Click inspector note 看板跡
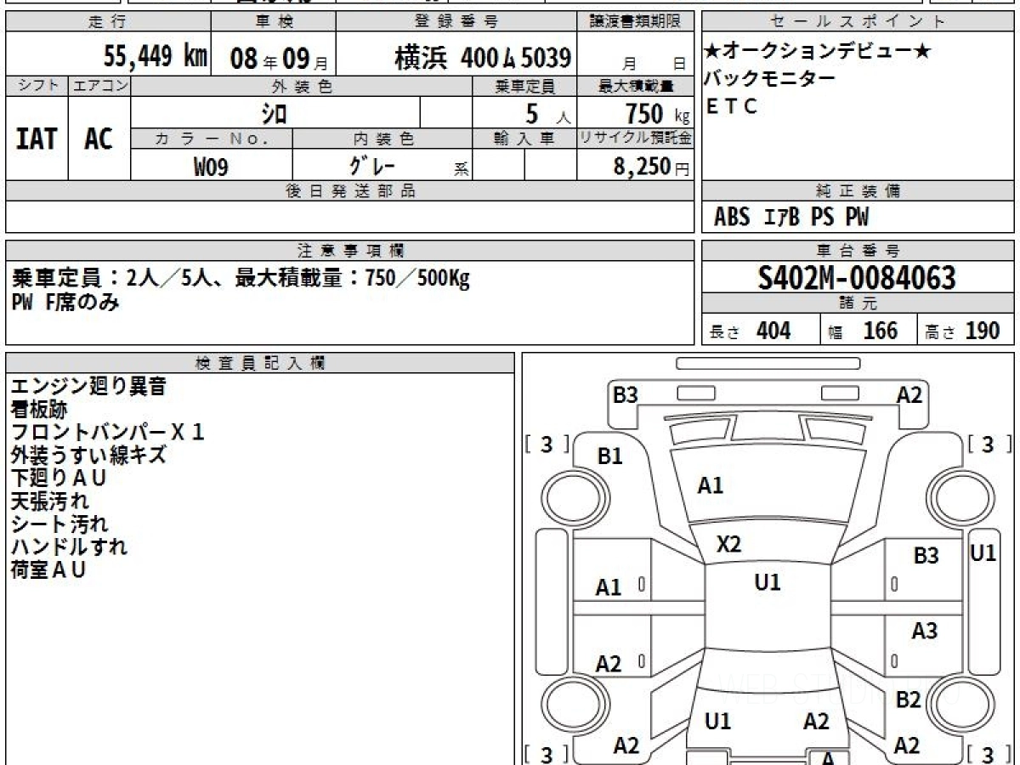 (x=39, y=410)
